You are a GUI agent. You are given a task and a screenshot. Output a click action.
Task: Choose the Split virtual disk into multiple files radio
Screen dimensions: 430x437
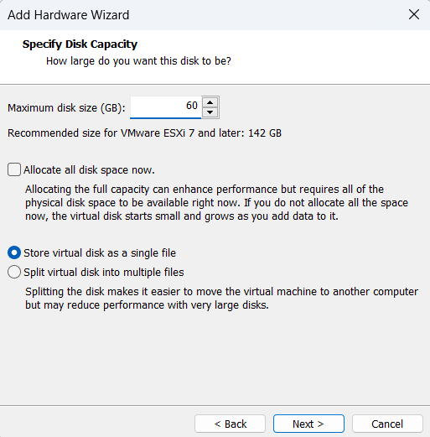[x=14, y=272]
